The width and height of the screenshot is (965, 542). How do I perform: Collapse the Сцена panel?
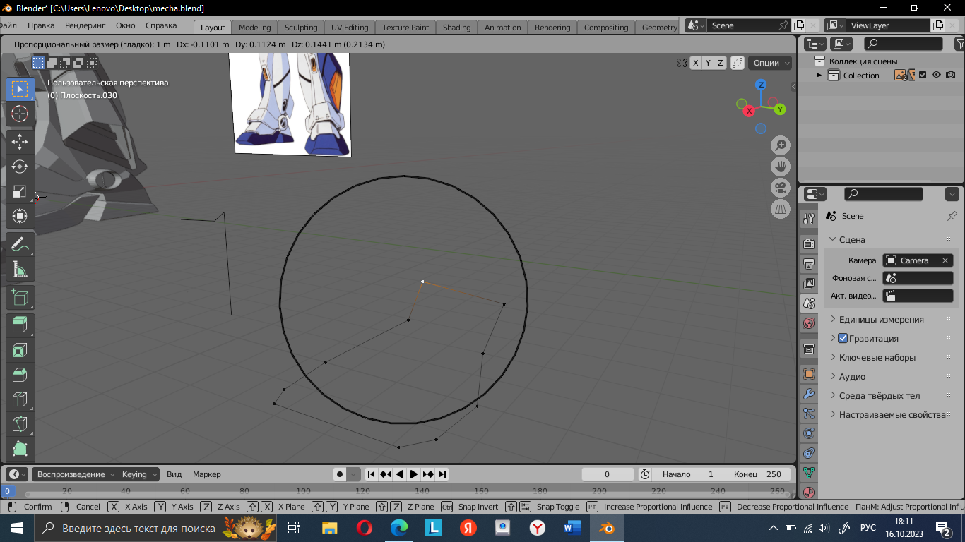(852, 240)
